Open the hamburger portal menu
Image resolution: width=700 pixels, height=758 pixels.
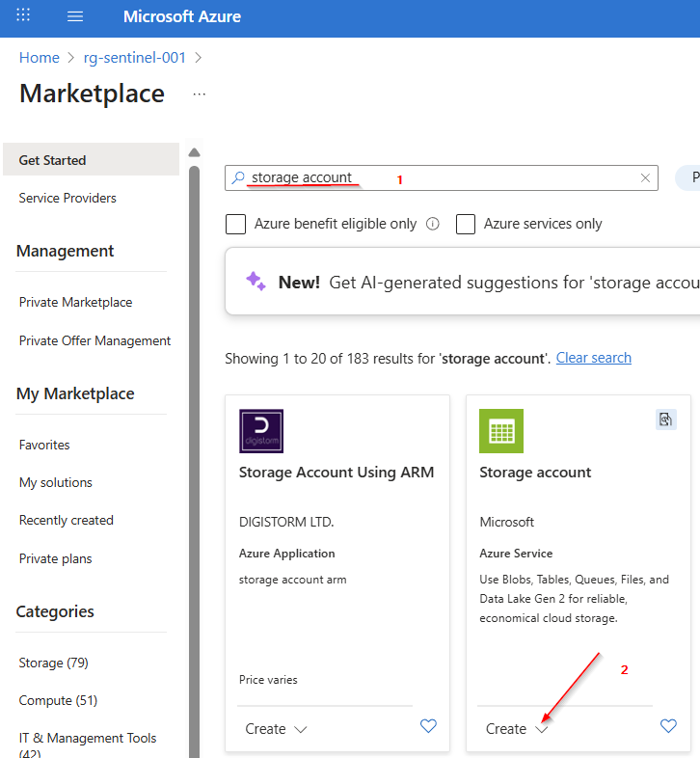[x=75, y=16]
